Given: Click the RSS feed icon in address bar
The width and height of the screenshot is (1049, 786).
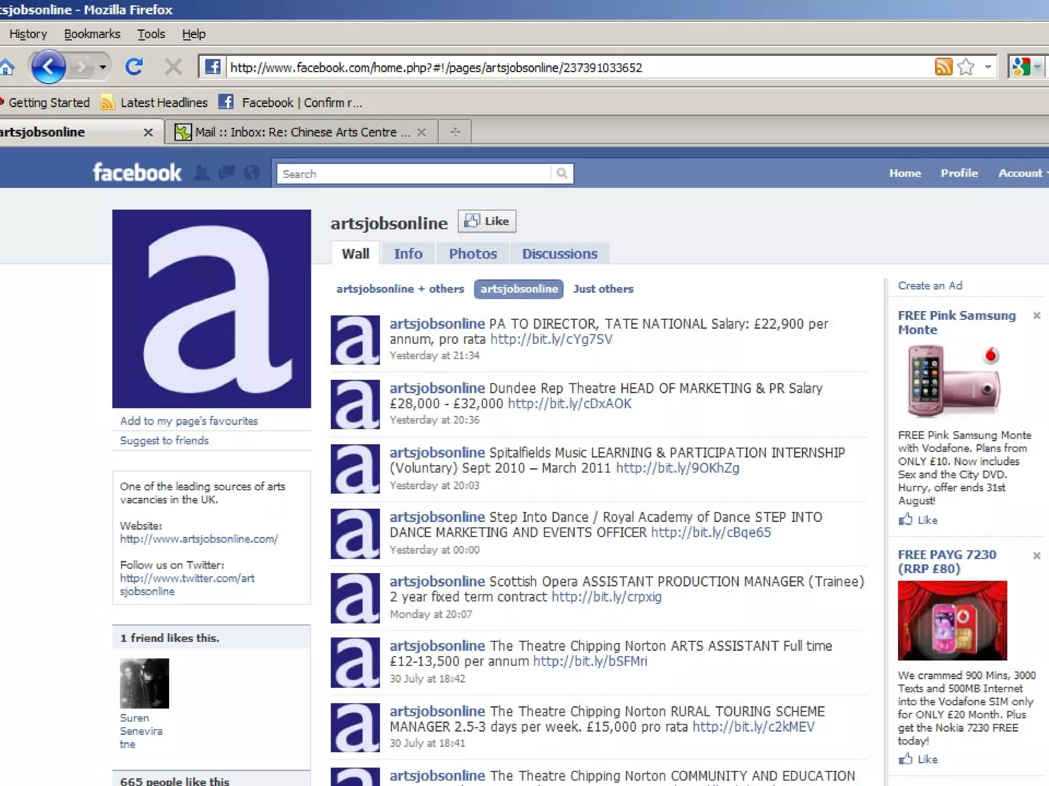Looking at the screenshot, I should pos(943,67).
